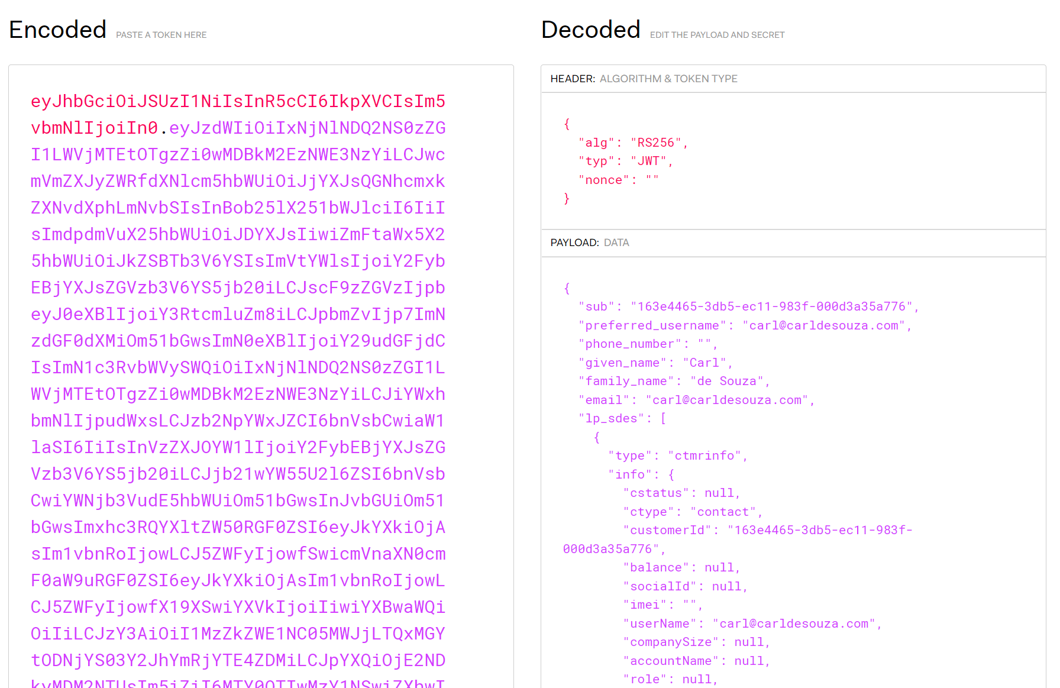Click the "cstatus": null line
This screenshot has width=1060, height=688.
(682, 493)
